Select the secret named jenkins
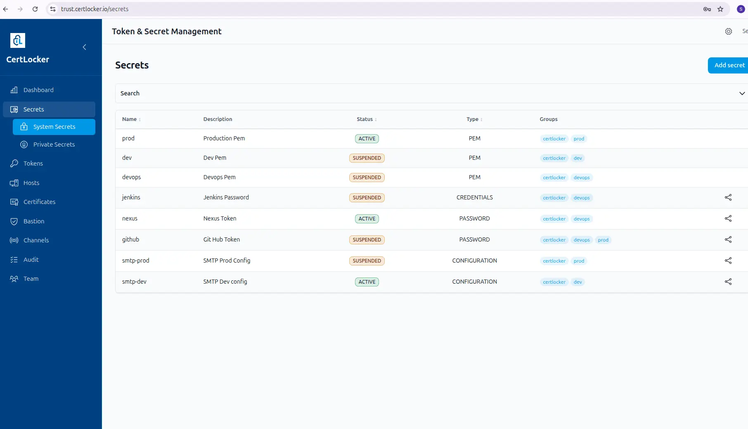 (131, 197)
